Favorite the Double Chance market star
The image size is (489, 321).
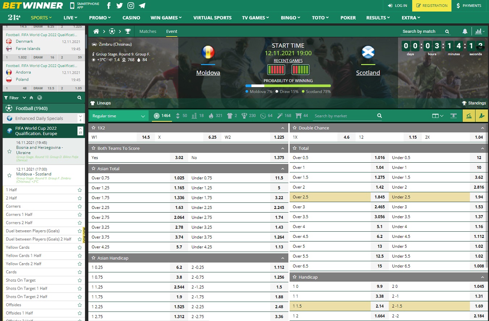[x=295, y=128]
